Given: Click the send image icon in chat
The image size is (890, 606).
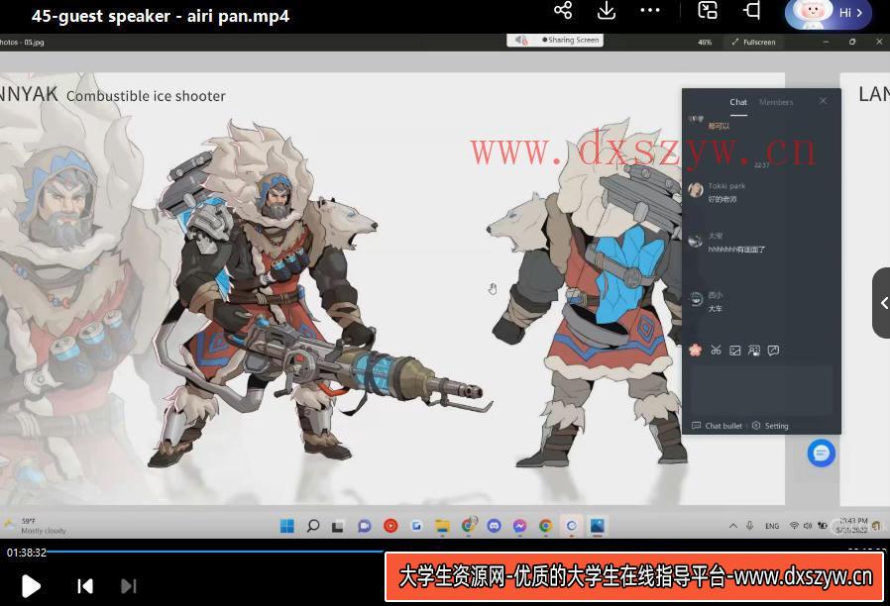Looking at the screenshot, I should (x=735, y=351).
